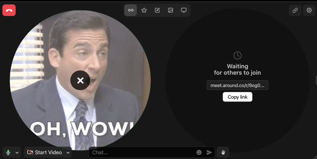Open the emoji picker in chat
The image size is (317, 159).
199,152
